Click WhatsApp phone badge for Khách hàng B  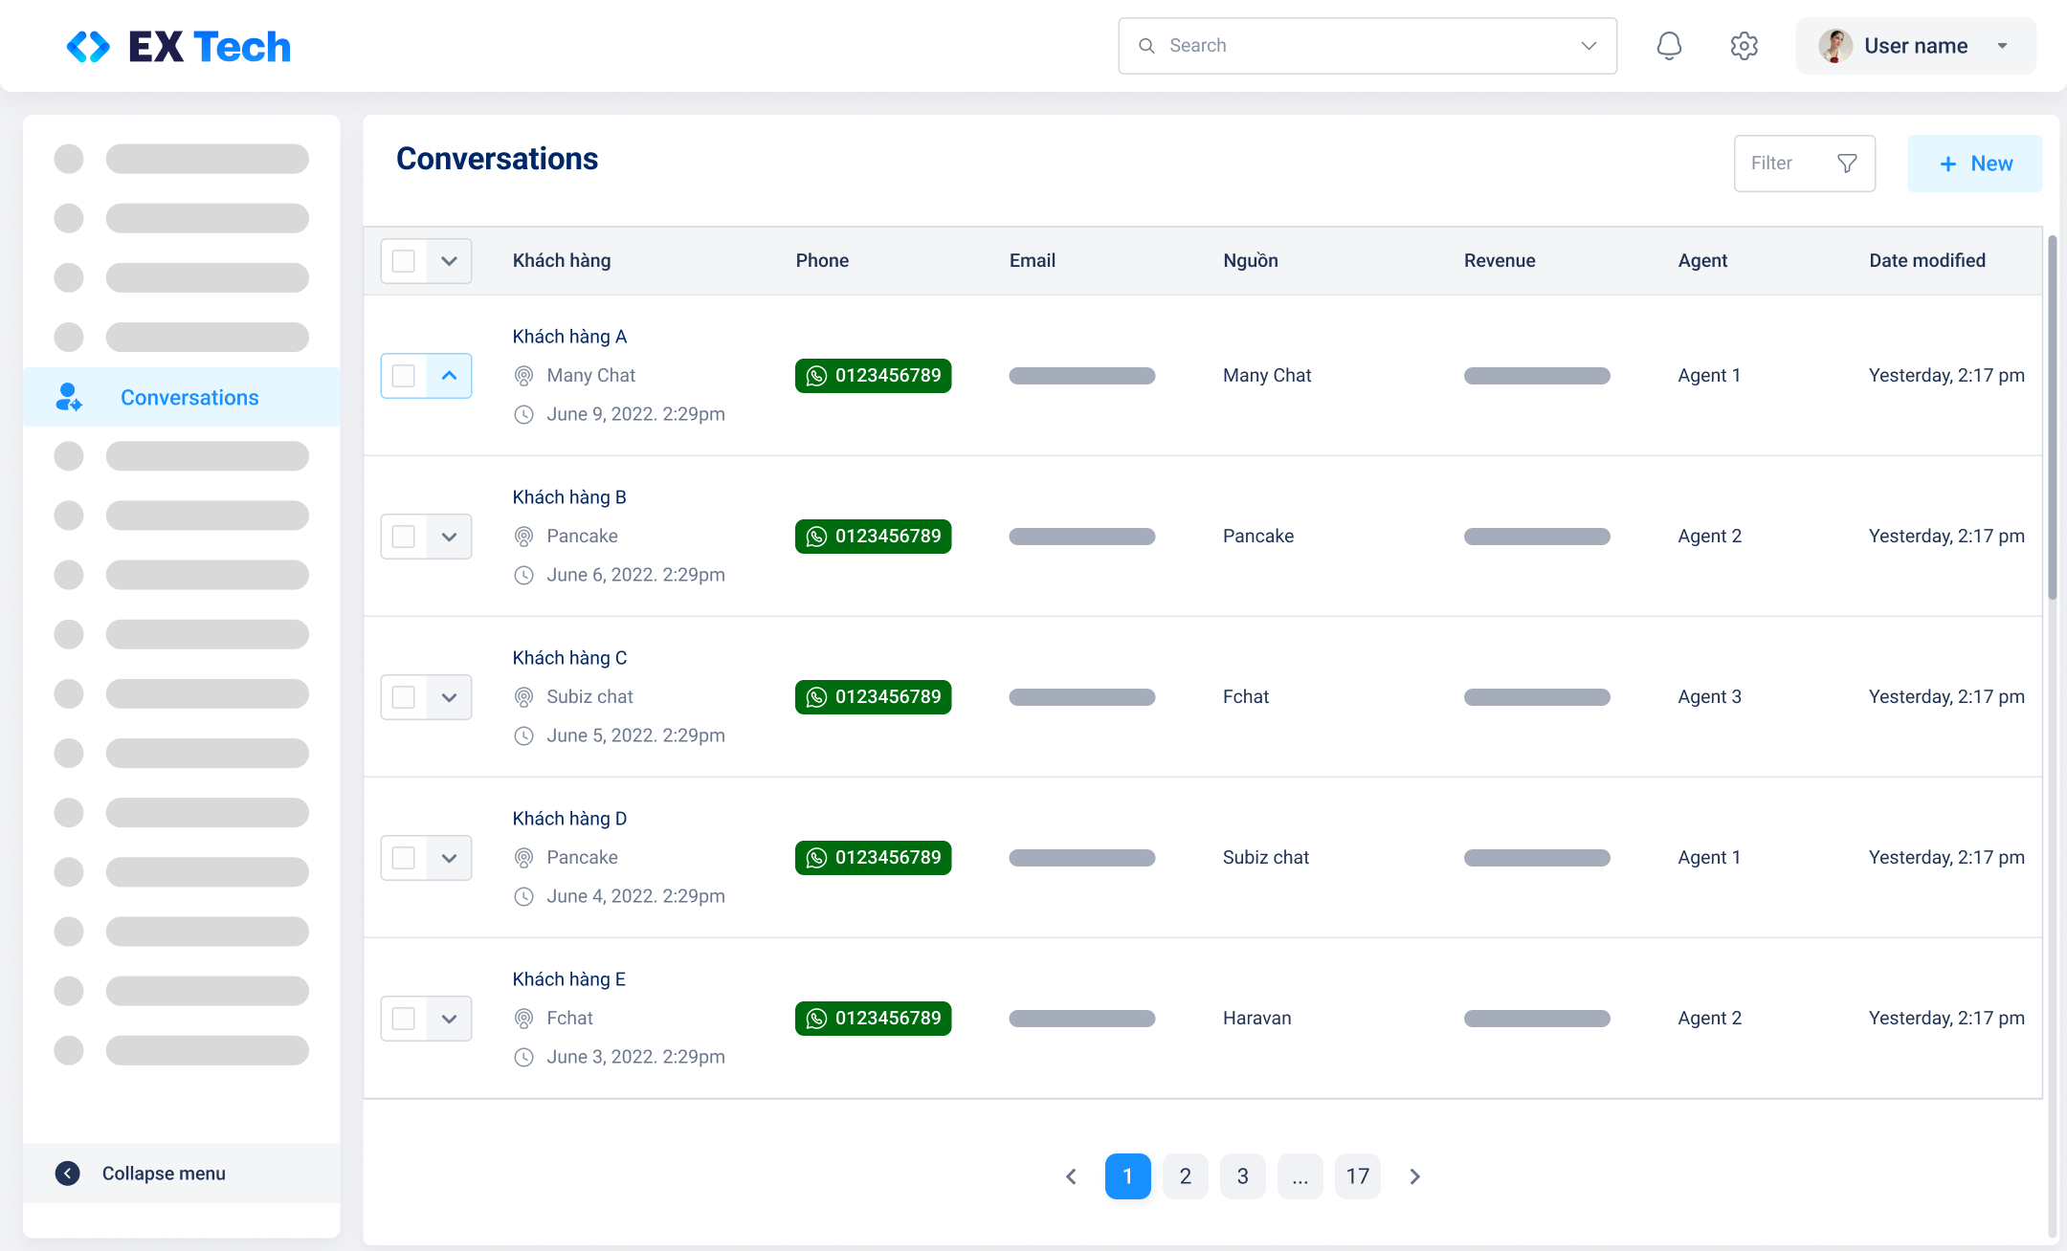(x=873, y=537)
